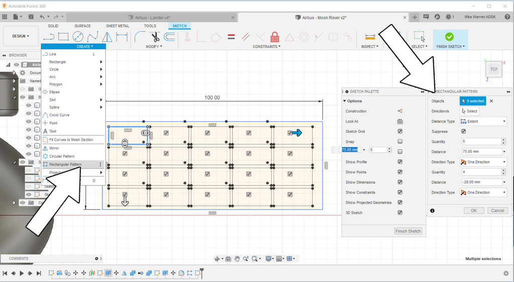
Task: Confirm pattern with OK button
Action: tap(474, 210)
